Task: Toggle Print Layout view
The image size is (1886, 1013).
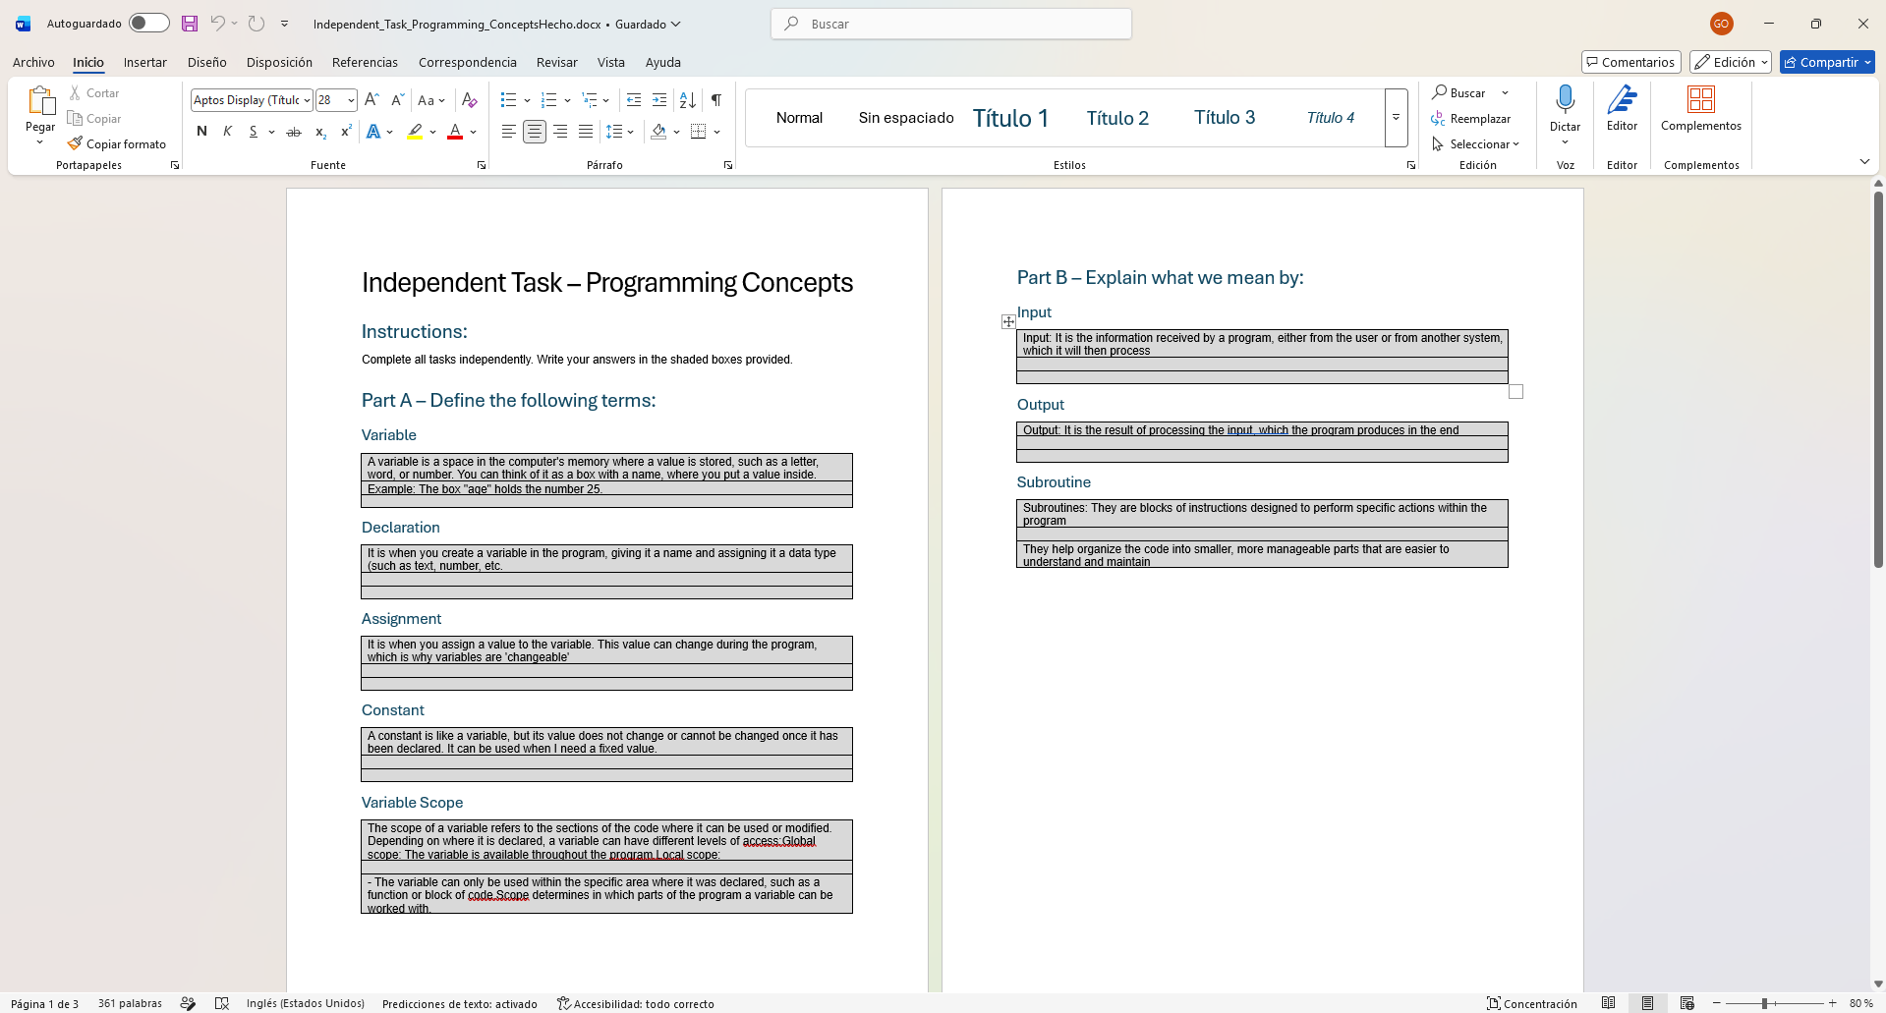Action: click(1648, 1003)
